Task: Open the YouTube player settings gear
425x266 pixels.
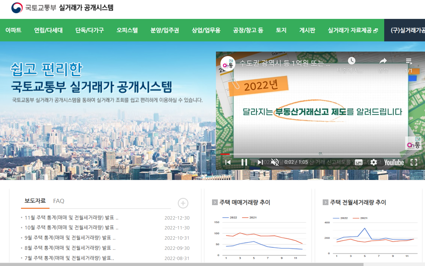Action: pyautogui.click(x=373, y=162)
